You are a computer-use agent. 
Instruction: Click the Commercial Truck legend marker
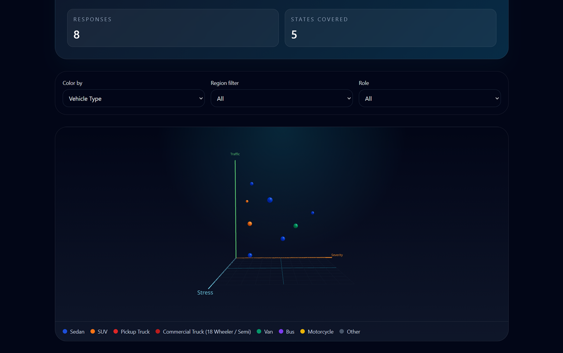158,331
